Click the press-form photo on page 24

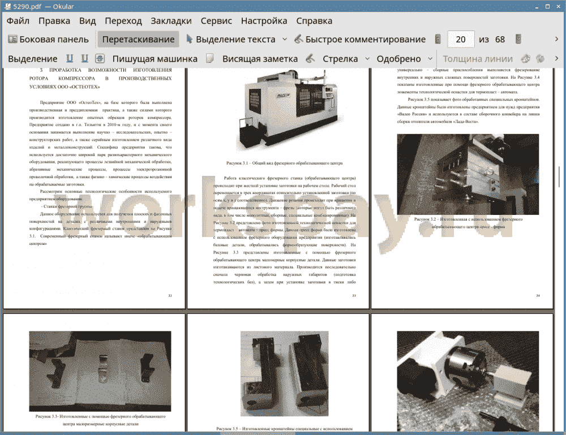(x=468, y=174)
